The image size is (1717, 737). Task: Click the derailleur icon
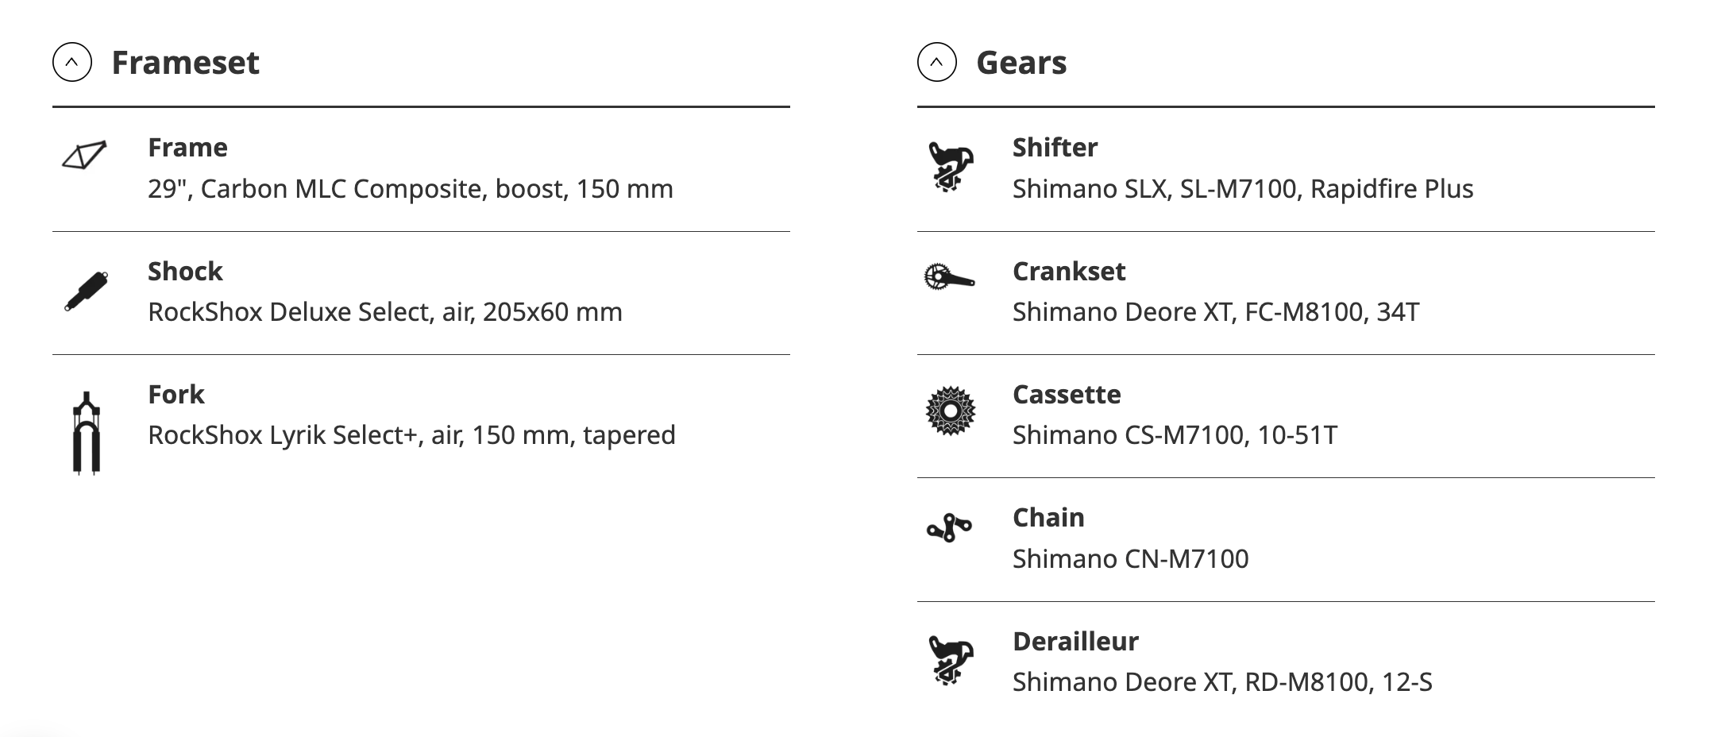pos(951,660)
